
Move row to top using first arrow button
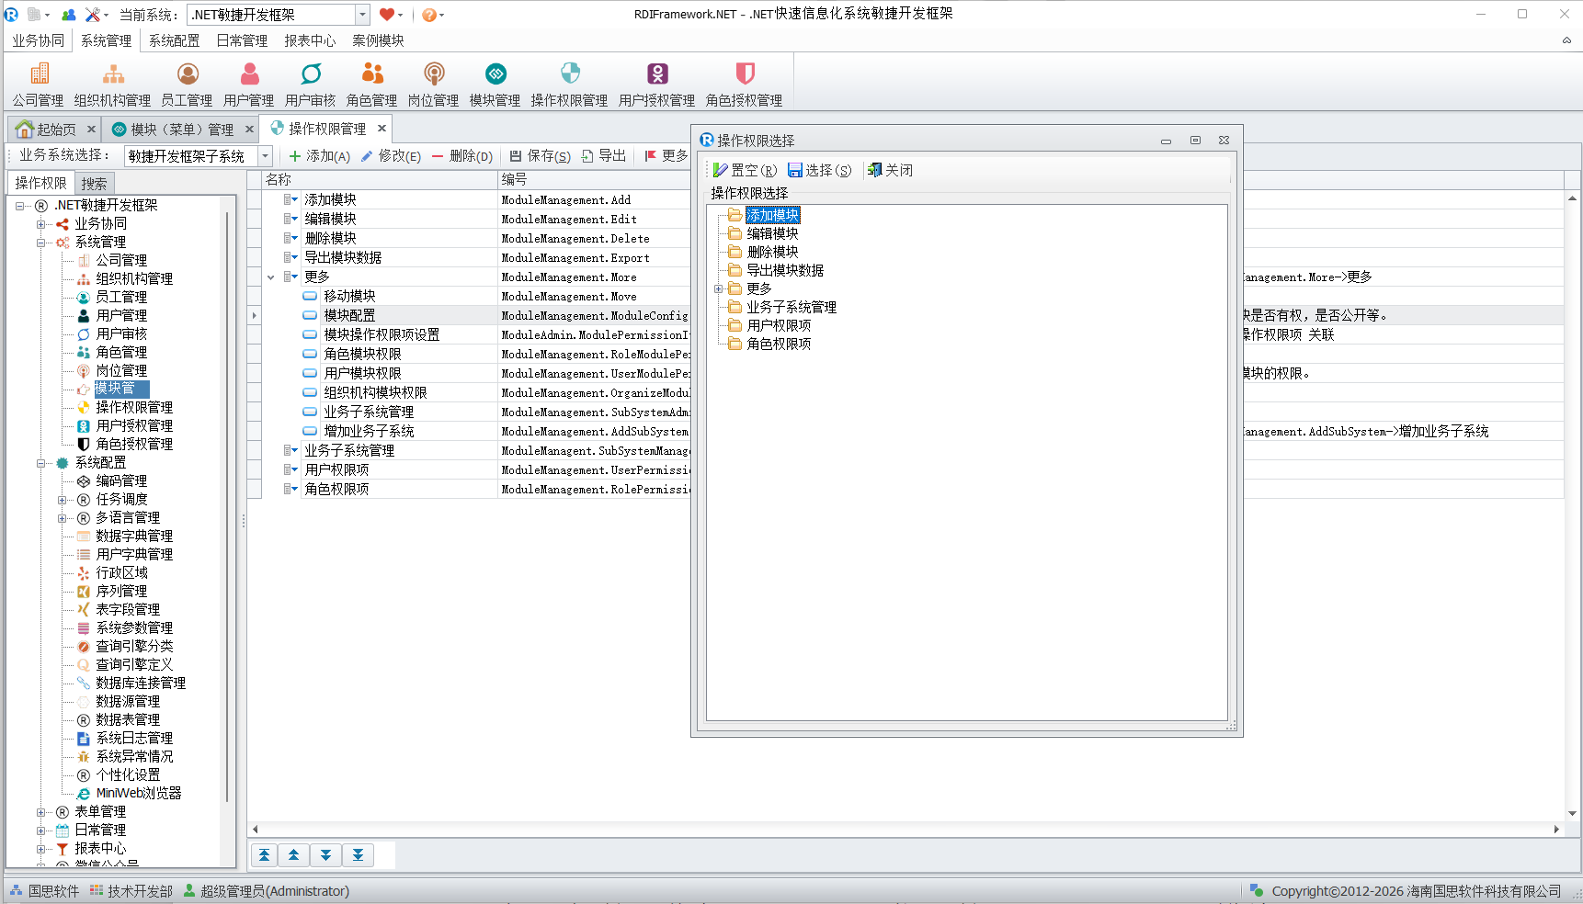click(264, 855)
